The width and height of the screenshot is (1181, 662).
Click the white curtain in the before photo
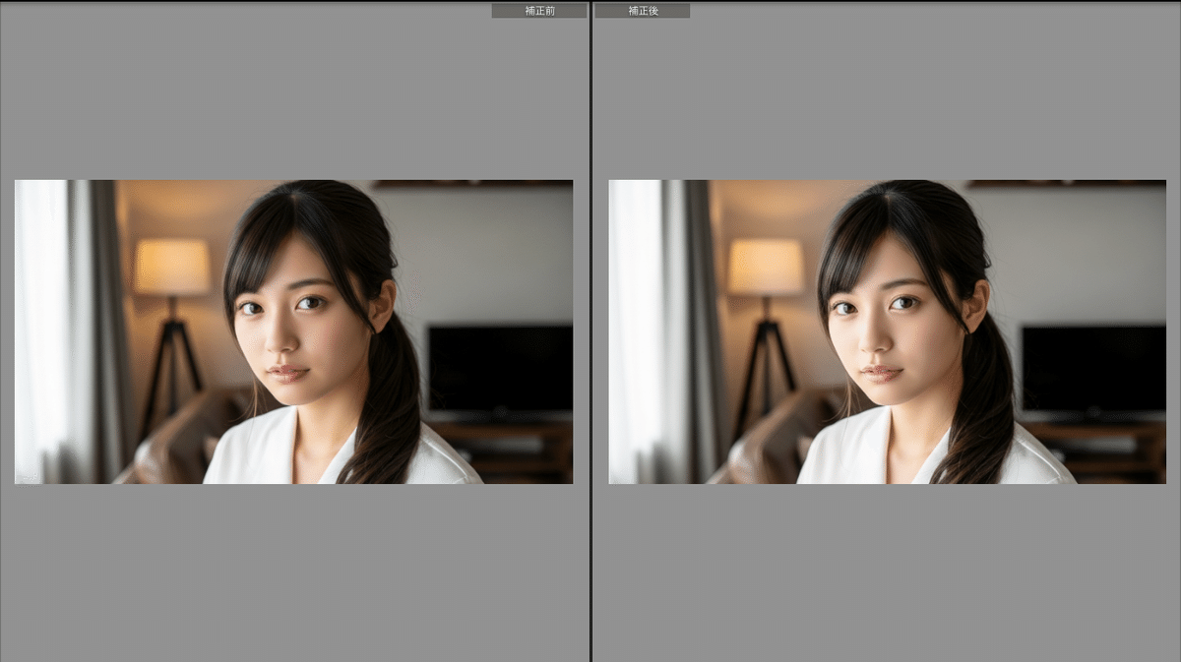41,325
